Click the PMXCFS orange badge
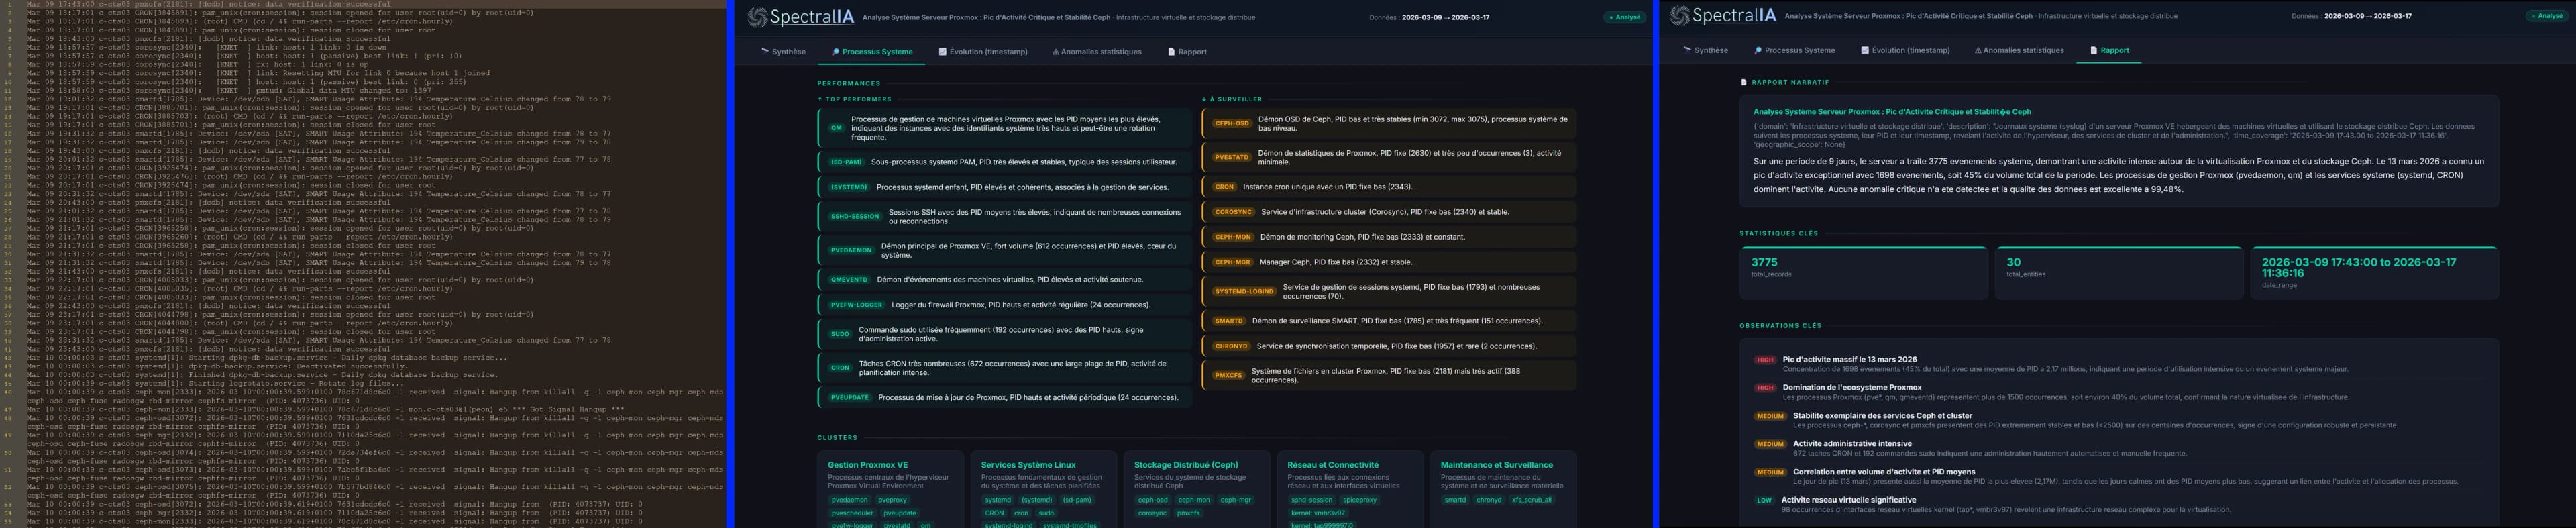Viewport: 2576px width, 528px height. pos(1228,375)
